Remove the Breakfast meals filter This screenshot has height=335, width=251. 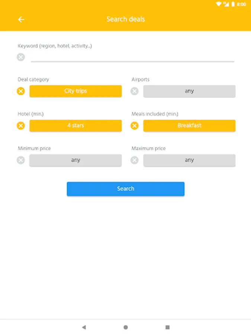point(135,126)
